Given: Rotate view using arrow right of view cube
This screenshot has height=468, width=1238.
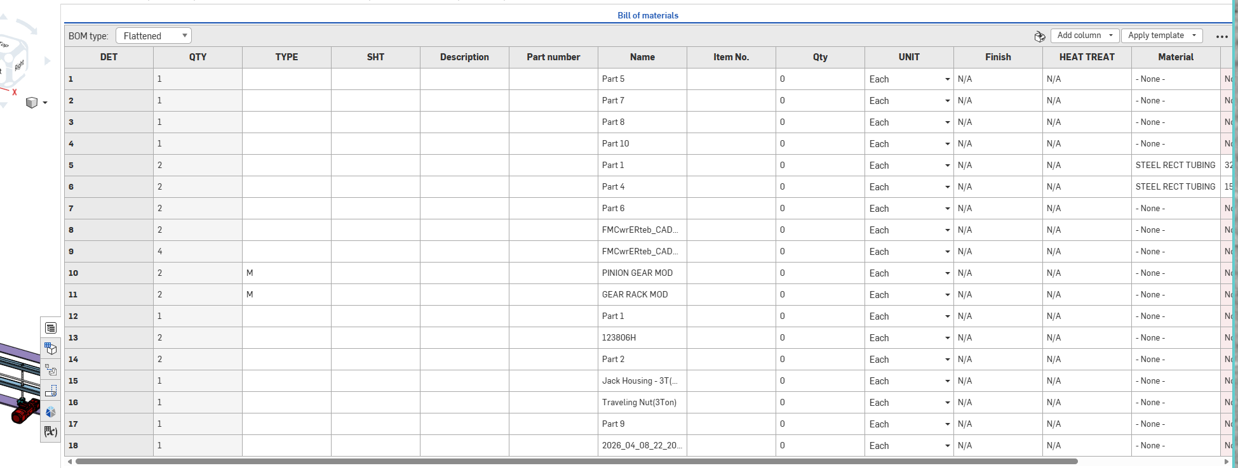Looking at the screenshot, I should tap(47, 61).
